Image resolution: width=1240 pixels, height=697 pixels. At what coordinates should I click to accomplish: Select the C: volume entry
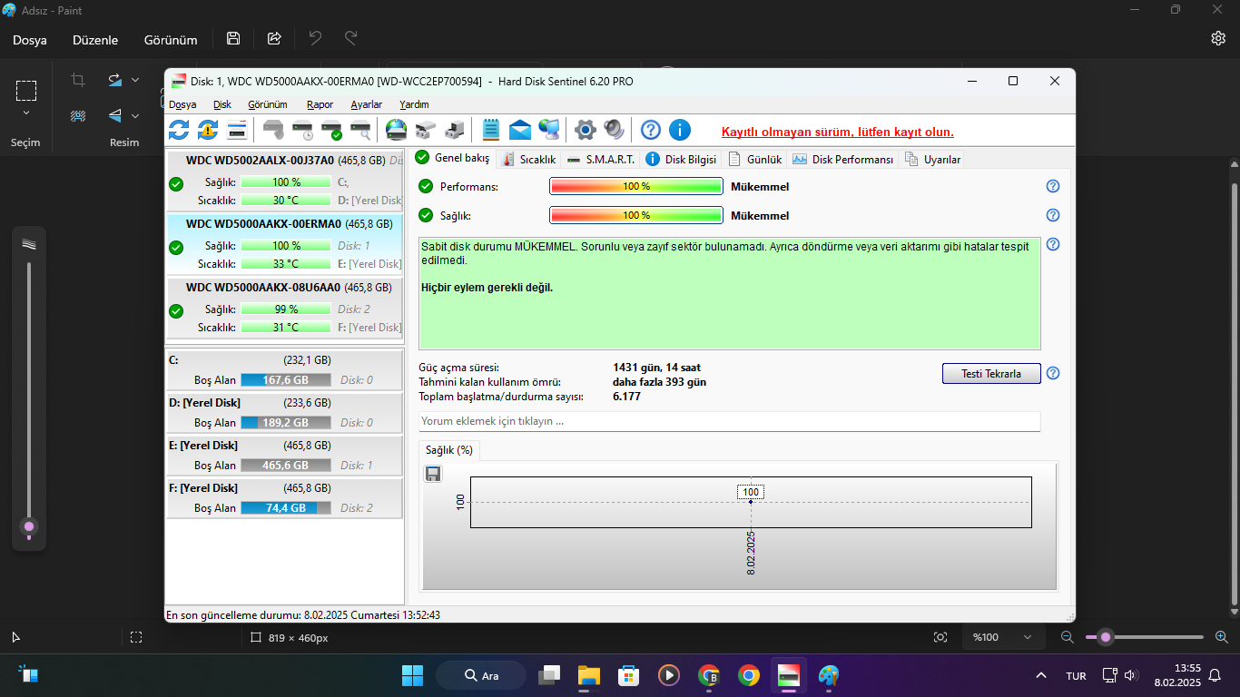284,369
